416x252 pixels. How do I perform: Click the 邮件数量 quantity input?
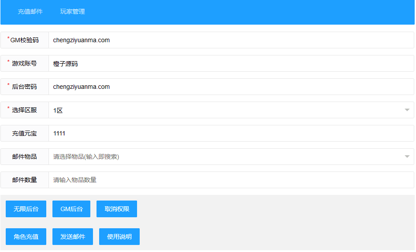click(231, 180)
